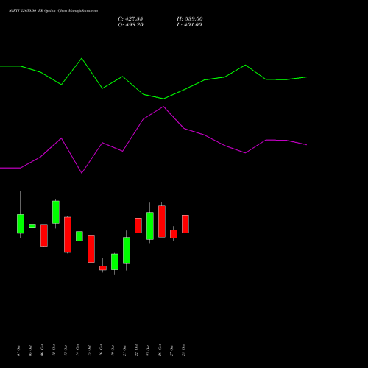Click the red candle above 15 Oct
Image resolution: width=368 pixels, height=368 pixels.
(x=91, y=249)
